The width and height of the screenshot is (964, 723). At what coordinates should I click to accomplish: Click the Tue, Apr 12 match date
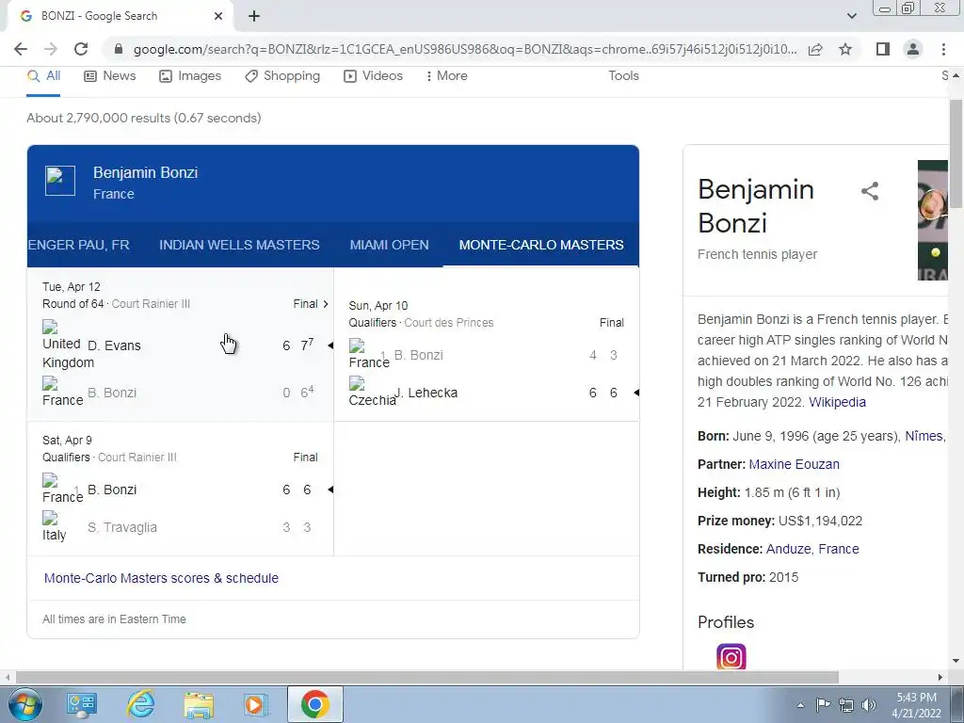pyautogui.click(x=72, y=287)
